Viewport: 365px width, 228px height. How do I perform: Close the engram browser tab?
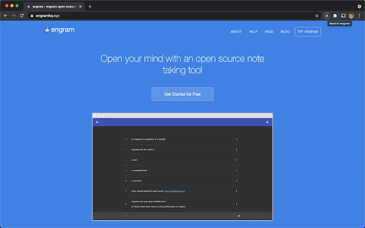(80, 6)
